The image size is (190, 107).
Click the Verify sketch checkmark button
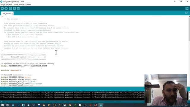tap(2, 9)
